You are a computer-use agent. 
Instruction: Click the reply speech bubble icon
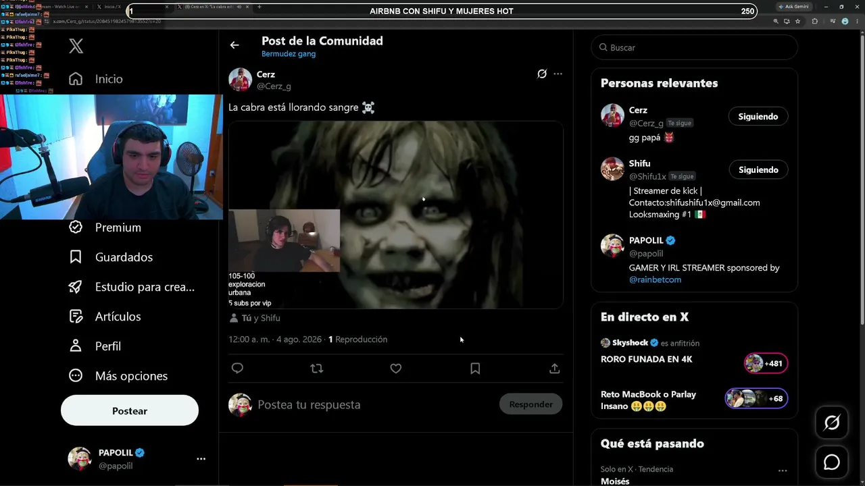click(237, 369)
